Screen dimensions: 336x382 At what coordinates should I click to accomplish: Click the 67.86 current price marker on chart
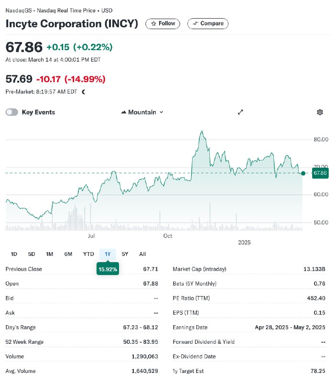pos(320,173)
